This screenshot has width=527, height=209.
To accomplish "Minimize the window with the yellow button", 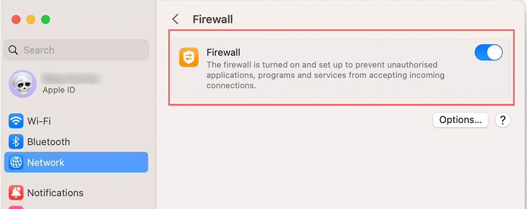I will tap(31, 20).
